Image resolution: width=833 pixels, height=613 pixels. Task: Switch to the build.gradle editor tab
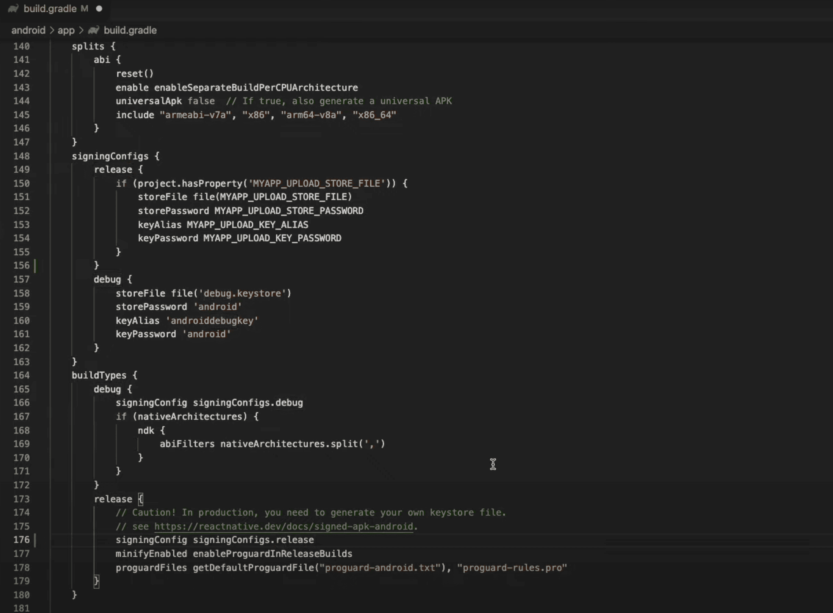coord(51,8)
